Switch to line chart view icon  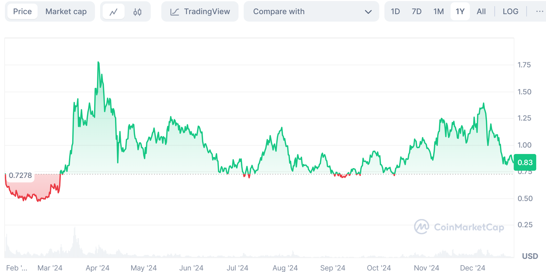point(113,12)
